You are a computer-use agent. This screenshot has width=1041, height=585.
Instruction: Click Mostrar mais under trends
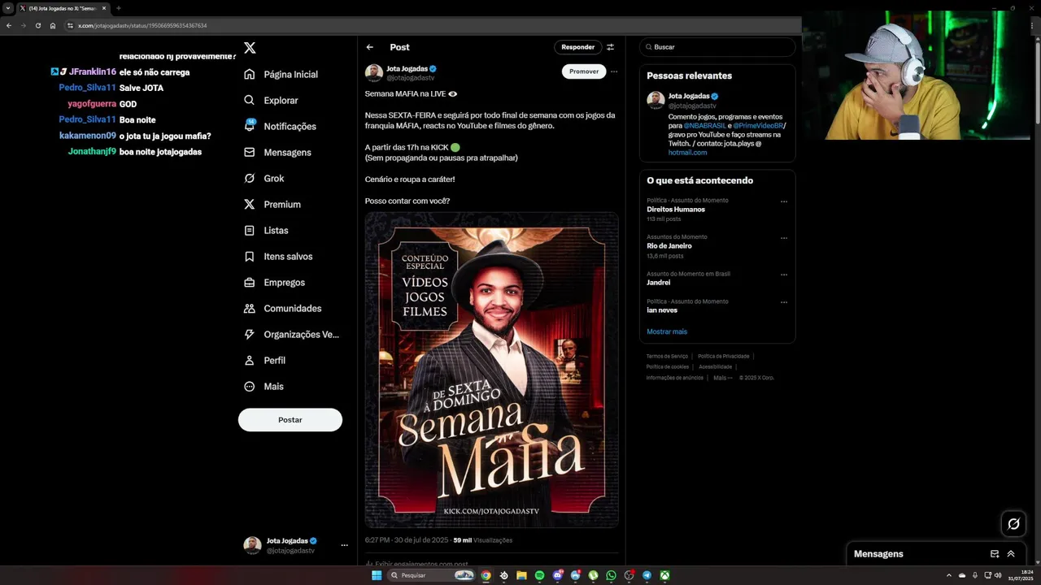(x=667, y=331)
